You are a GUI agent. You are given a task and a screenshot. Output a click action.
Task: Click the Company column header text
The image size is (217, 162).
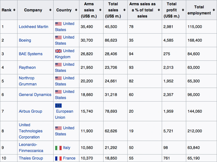click(33, 10)
